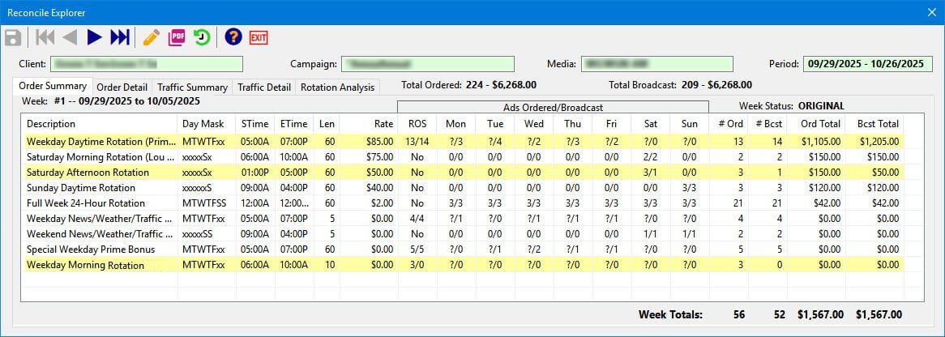This screenshot has height=337, width=945.
Task: Open the Traffic Summary tab
Action: tap(192, 87)
